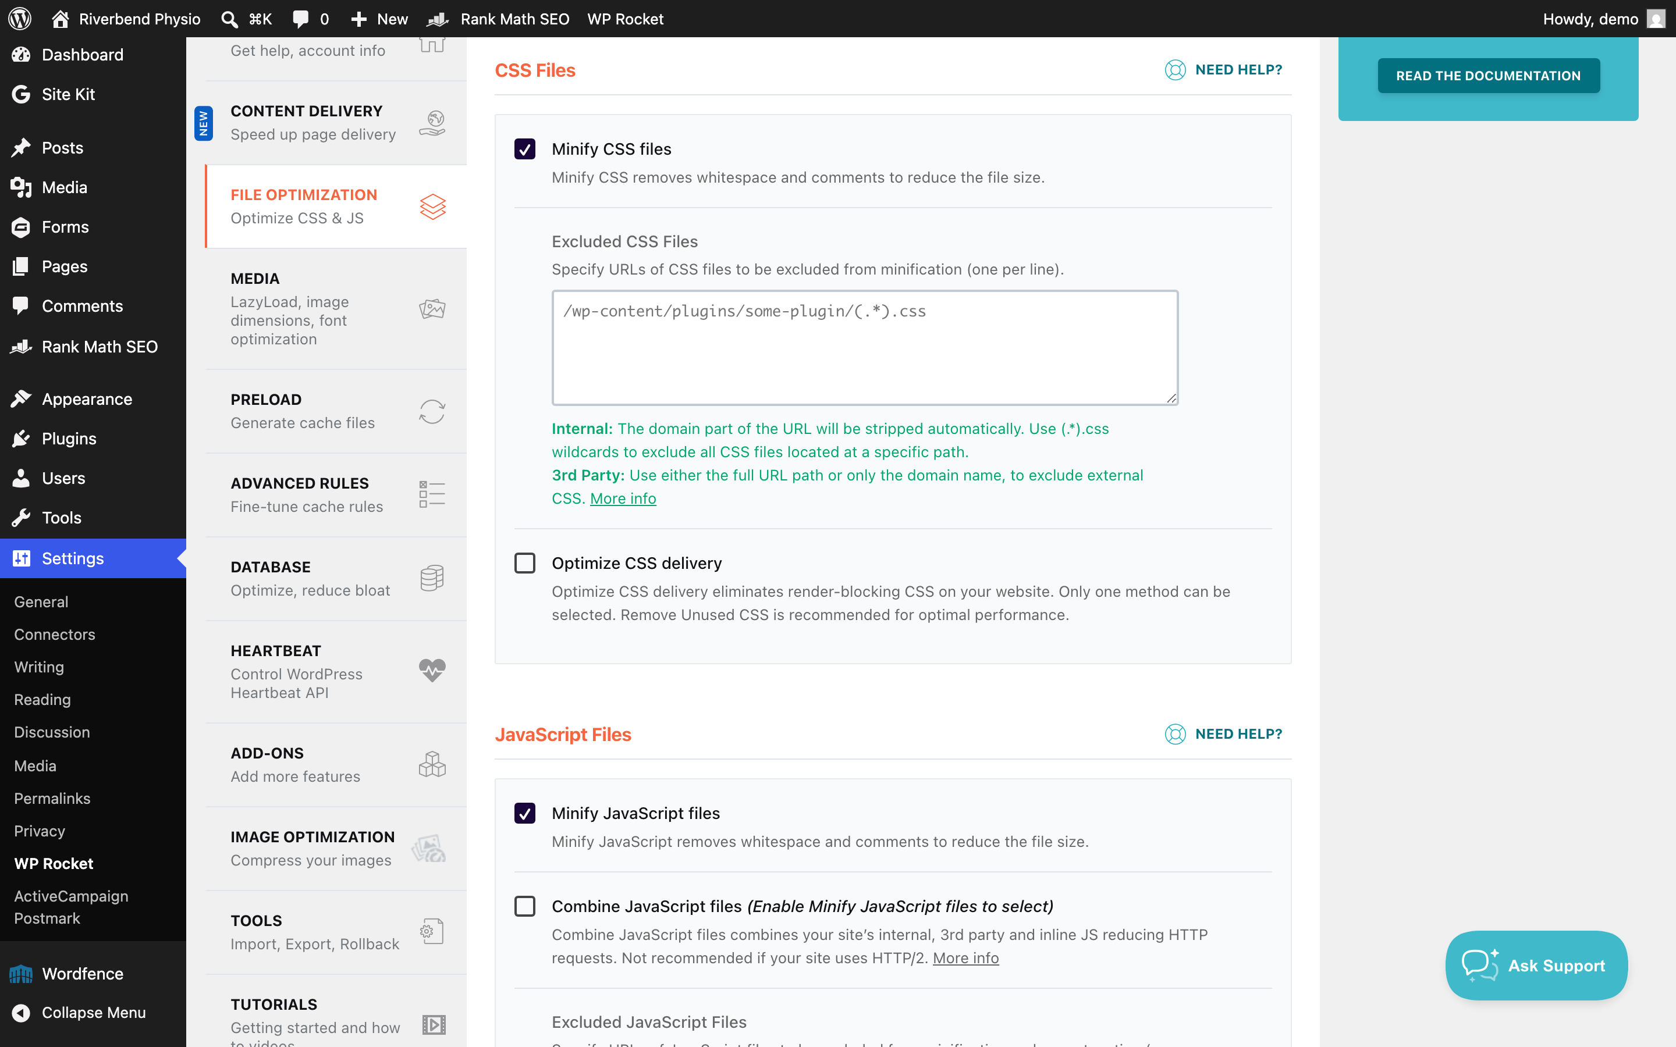This screenshot has width=1676, height=1047.
Task: Open the comments bubble icon in admin bar
Action: pos(300,19)
